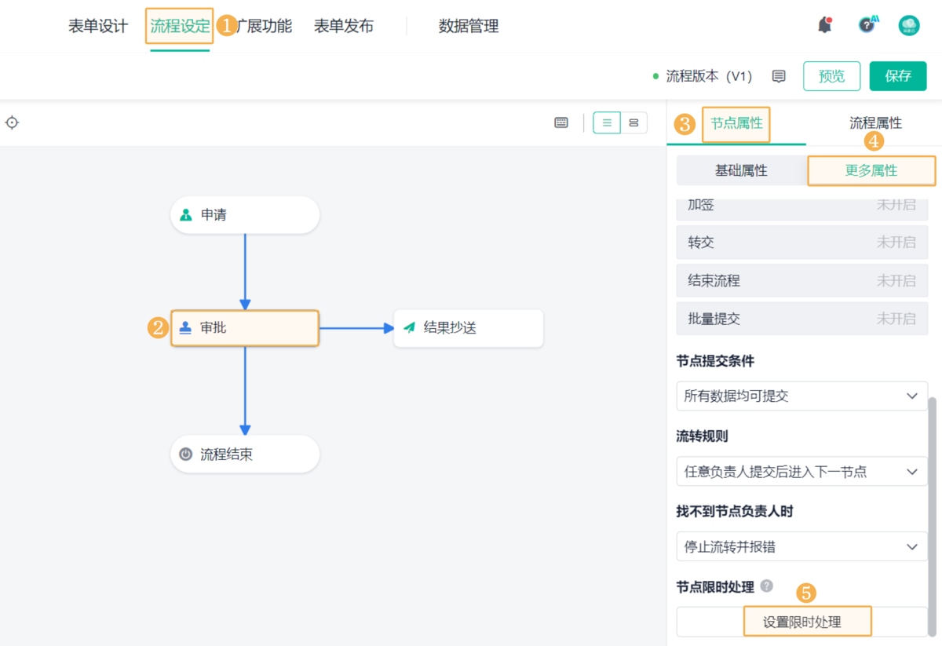Image resolution: width=942 pixels, height=646 pixels.
Task: Click the notification bell icon
Action: 824,26
